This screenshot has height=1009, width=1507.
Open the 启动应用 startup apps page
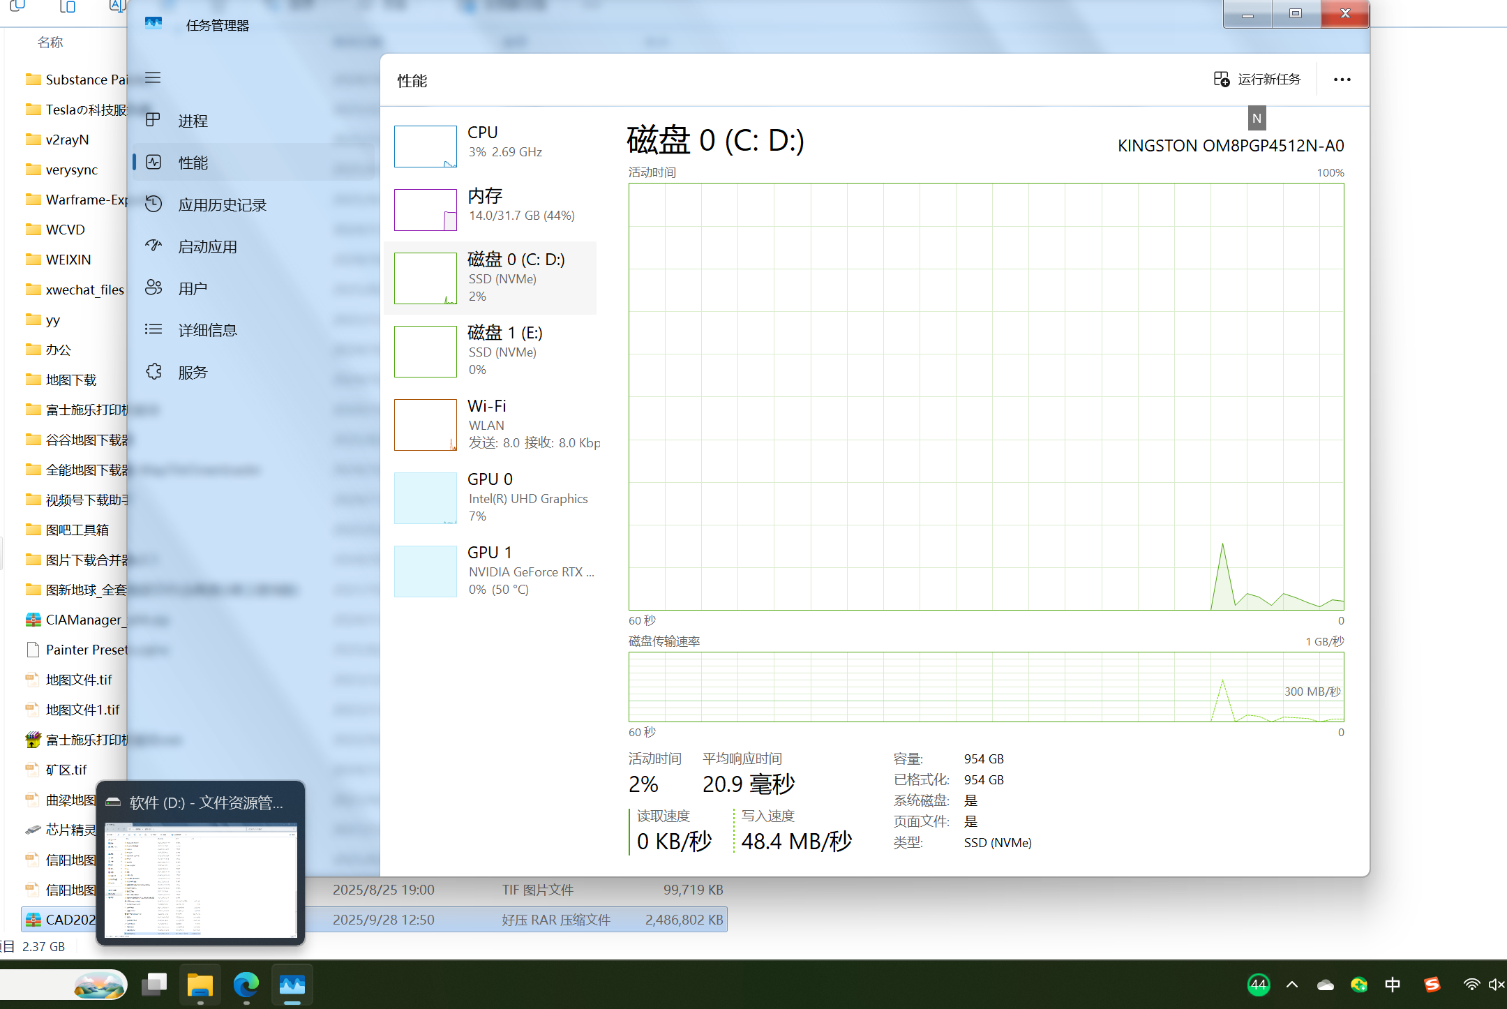(253, 246)
